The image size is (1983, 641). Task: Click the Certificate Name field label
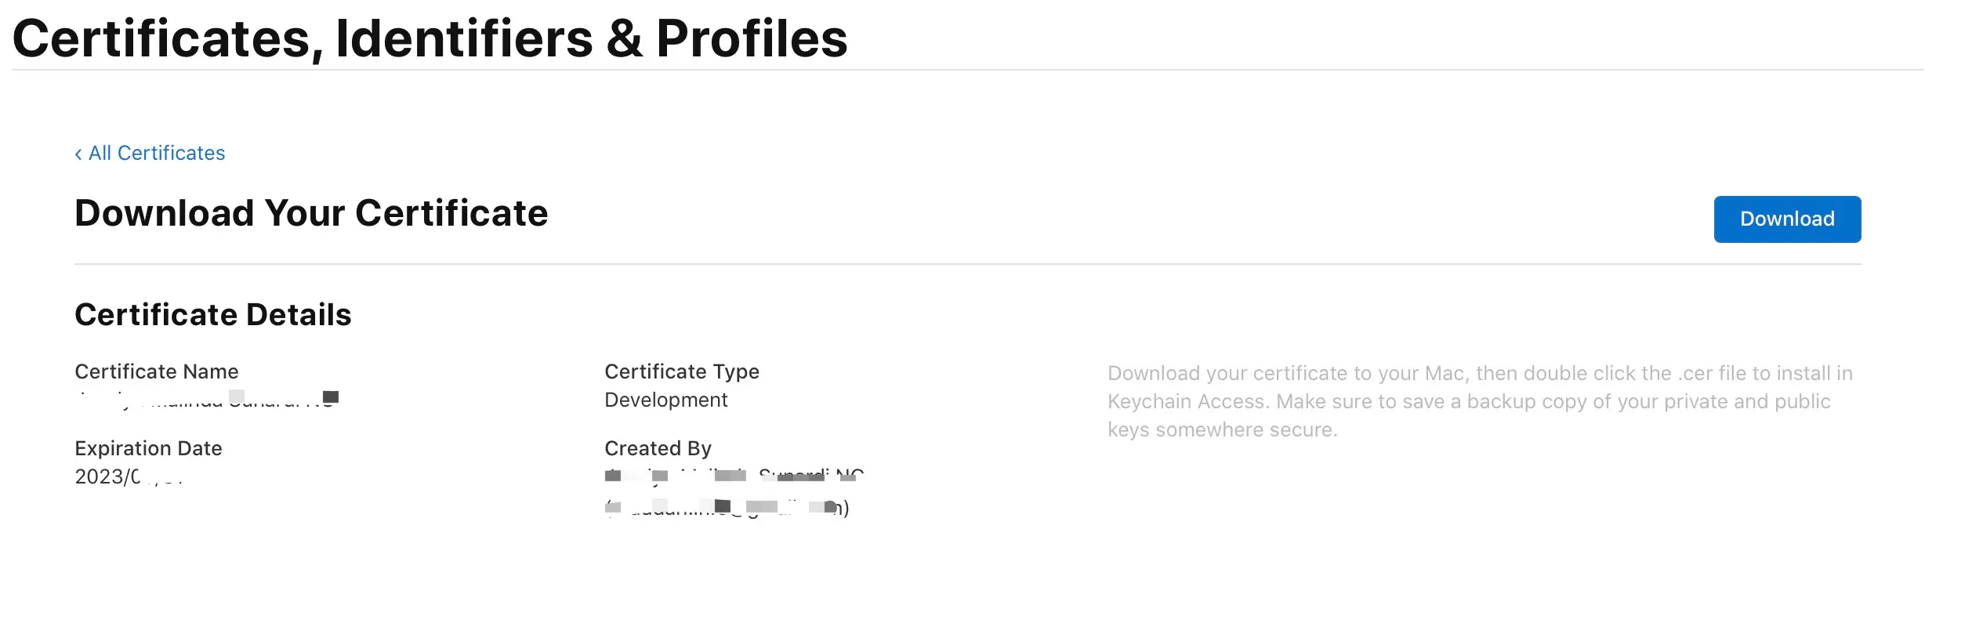tap(156, 371)
